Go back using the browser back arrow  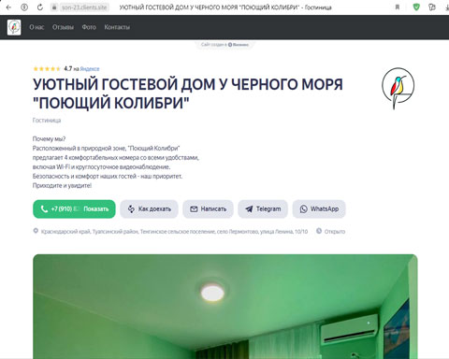[x=8, y=7]
